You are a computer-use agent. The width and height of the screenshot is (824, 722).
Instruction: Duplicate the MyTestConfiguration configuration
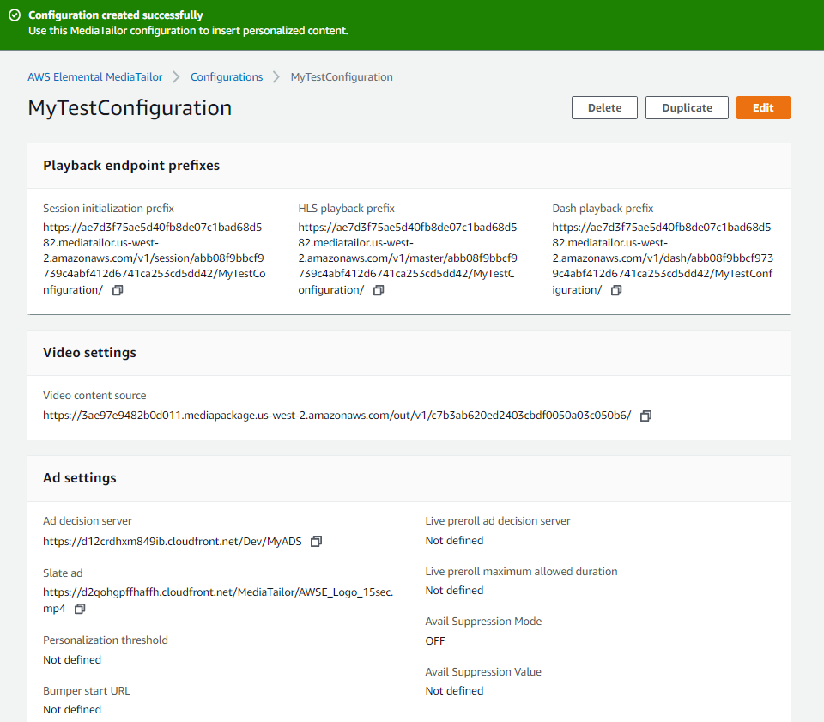687,107
